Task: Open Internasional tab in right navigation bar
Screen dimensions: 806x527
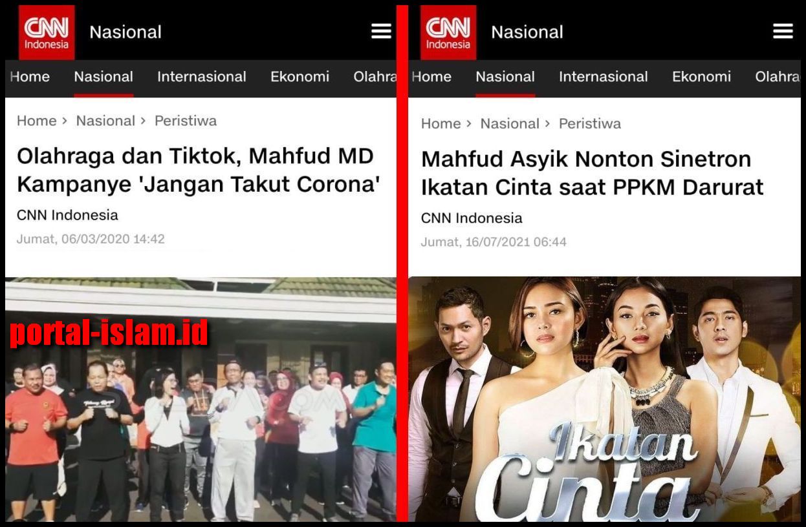Action: (x=604, y=77)
